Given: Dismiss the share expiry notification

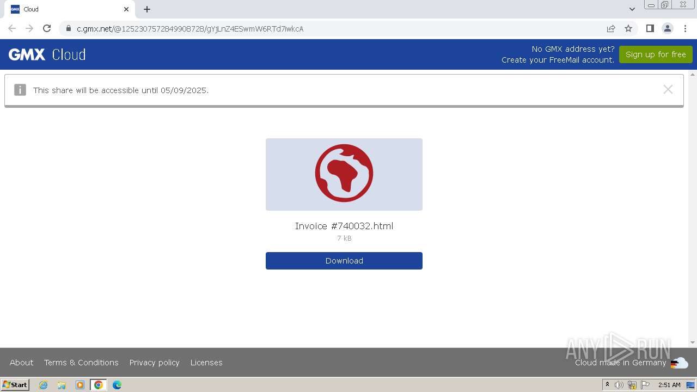Looking at the screenshot, I should (x=668, y=89).
